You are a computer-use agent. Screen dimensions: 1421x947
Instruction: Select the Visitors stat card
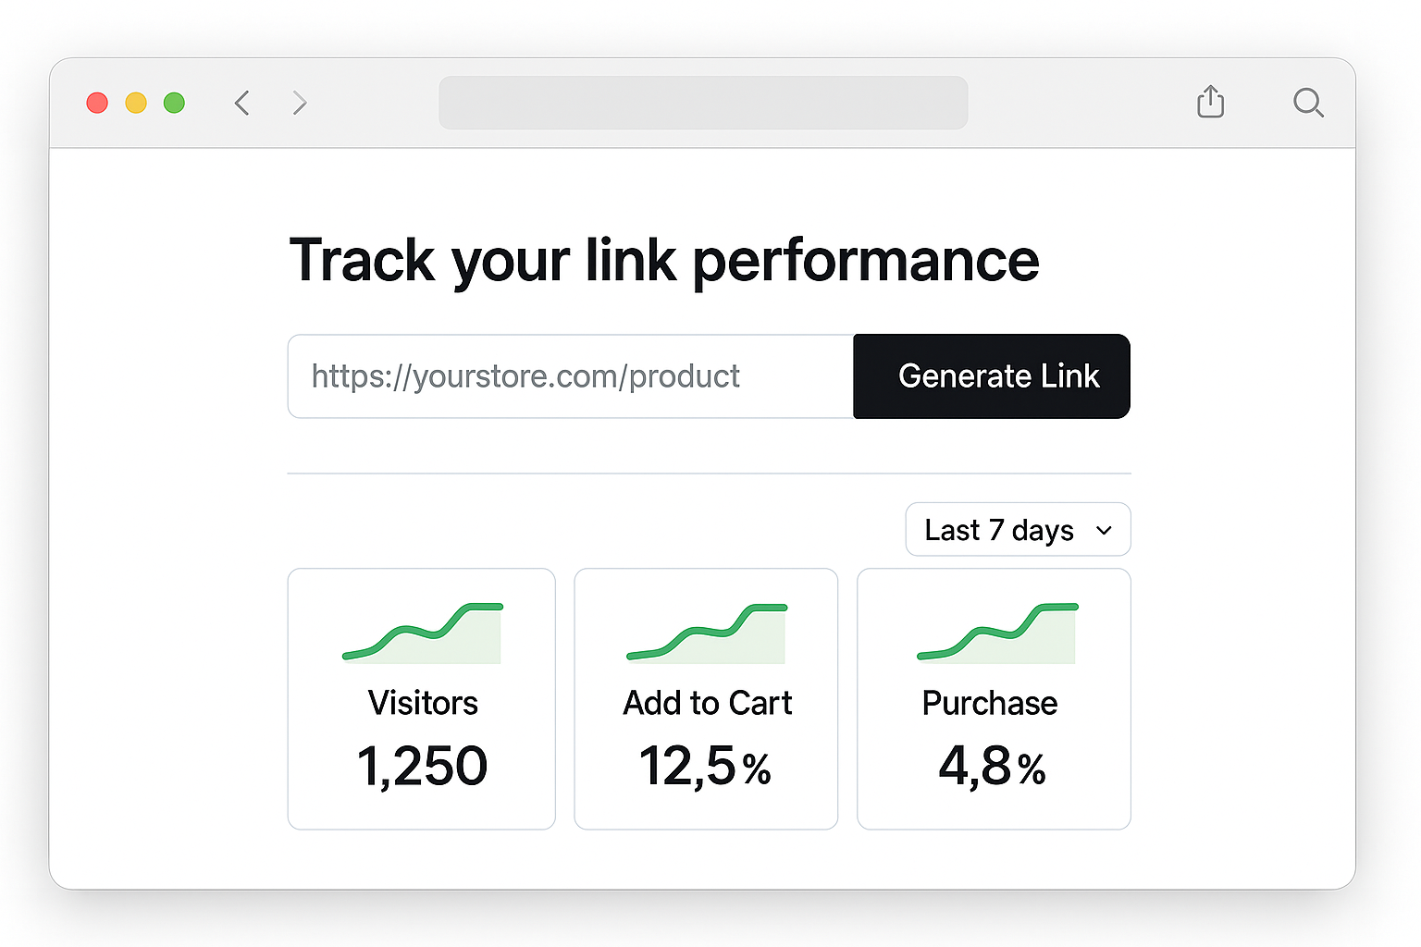click(x=422, y=699)
